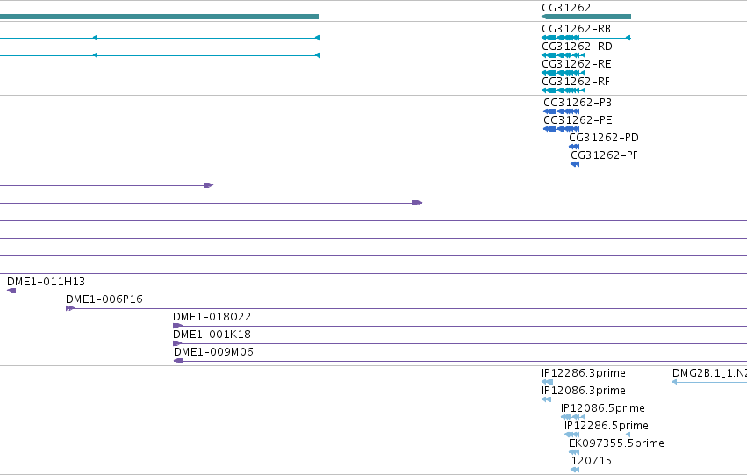747x475 pixels.
Task: Click the CG31262-PF CDS glyph
Action: 575,164
